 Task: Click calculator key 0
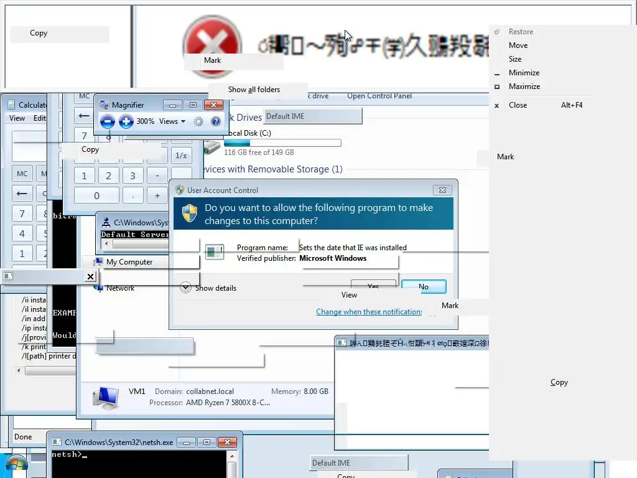(x=96, y=195)
